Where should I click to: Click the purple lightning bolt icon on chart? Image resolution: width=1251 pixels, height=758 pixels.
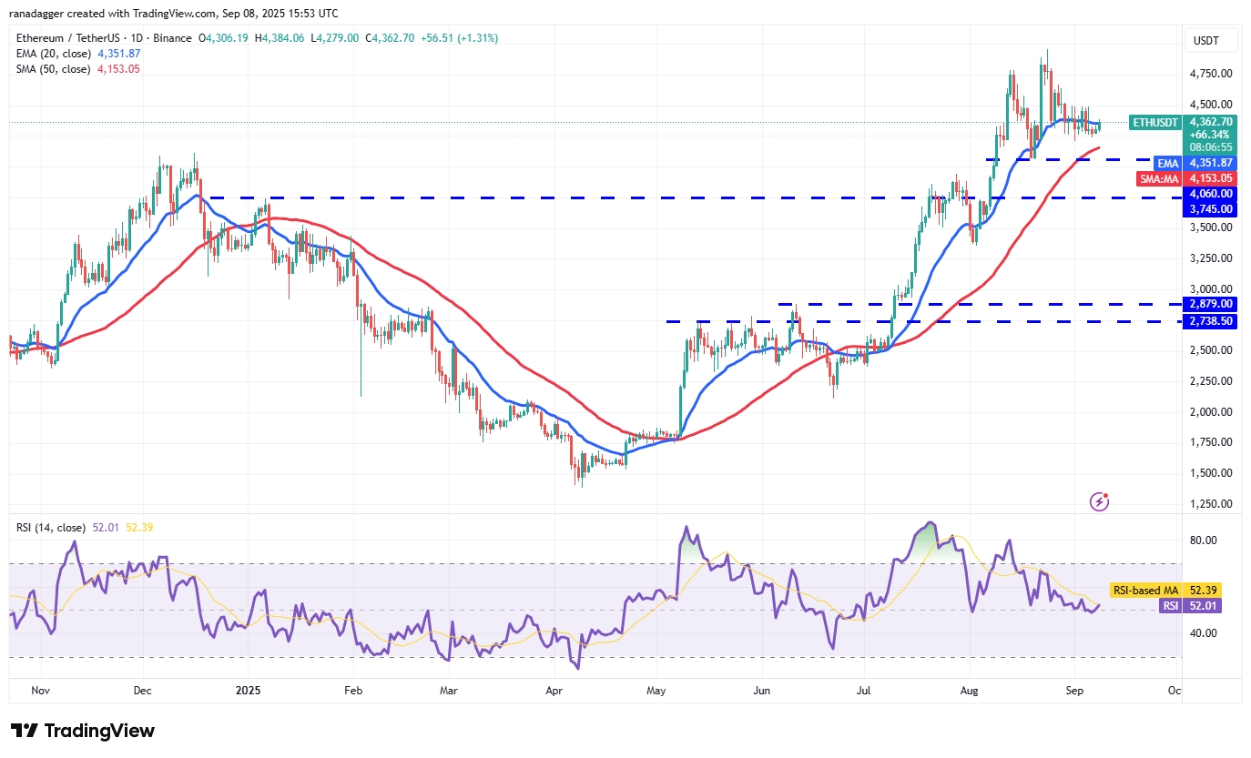pyautogui.click(x=1100, y=501)
